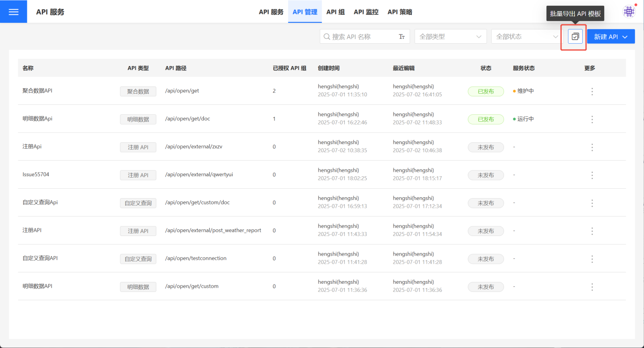
Task: Toggle case-sensitive Tт icon in search box
Action: [402, 37]
